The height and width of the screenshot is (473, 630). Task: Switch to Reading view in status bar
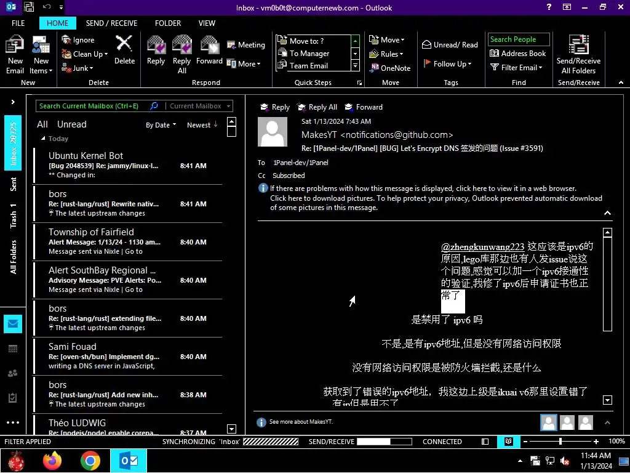(x=508, y=441)
